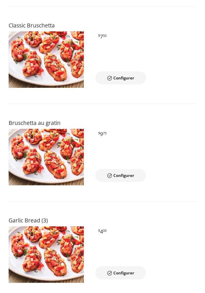The width and height of the screenshot is (205, 293).
Task: Click the checkmark icon for Garlic Bread
Action: 110,273
